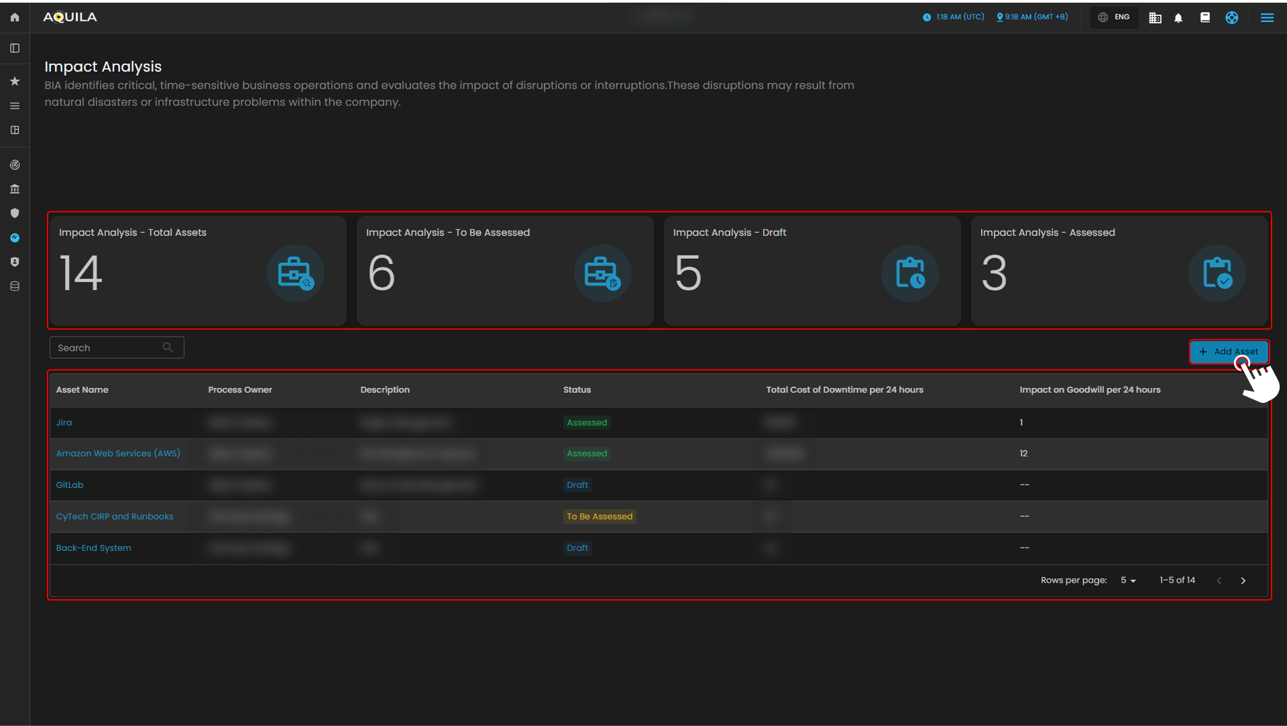Open the radar icon in the sidebar
This screenshot has width=1287, height=726.
click(x=15, y=165)
